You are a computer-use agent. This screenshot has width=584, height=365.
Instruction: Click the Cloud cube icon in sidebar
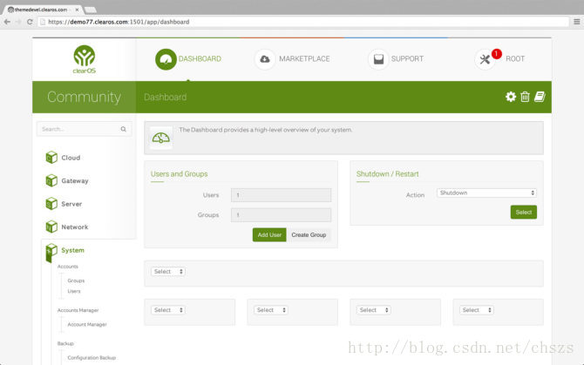click(x=51, y=158)
